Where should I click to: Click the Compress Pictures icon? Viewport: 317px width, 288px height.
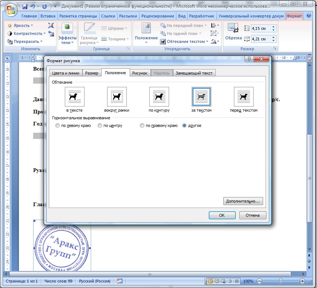[x=51, y=25]
